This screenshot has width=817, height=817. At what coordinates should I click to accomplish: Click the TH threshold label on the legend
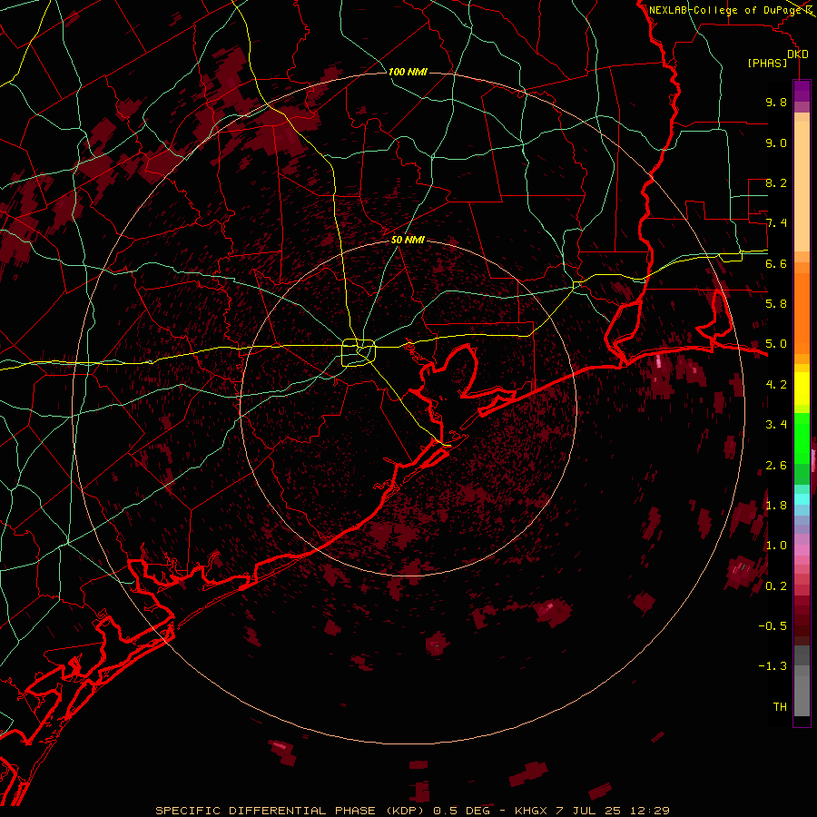[780, 707]
